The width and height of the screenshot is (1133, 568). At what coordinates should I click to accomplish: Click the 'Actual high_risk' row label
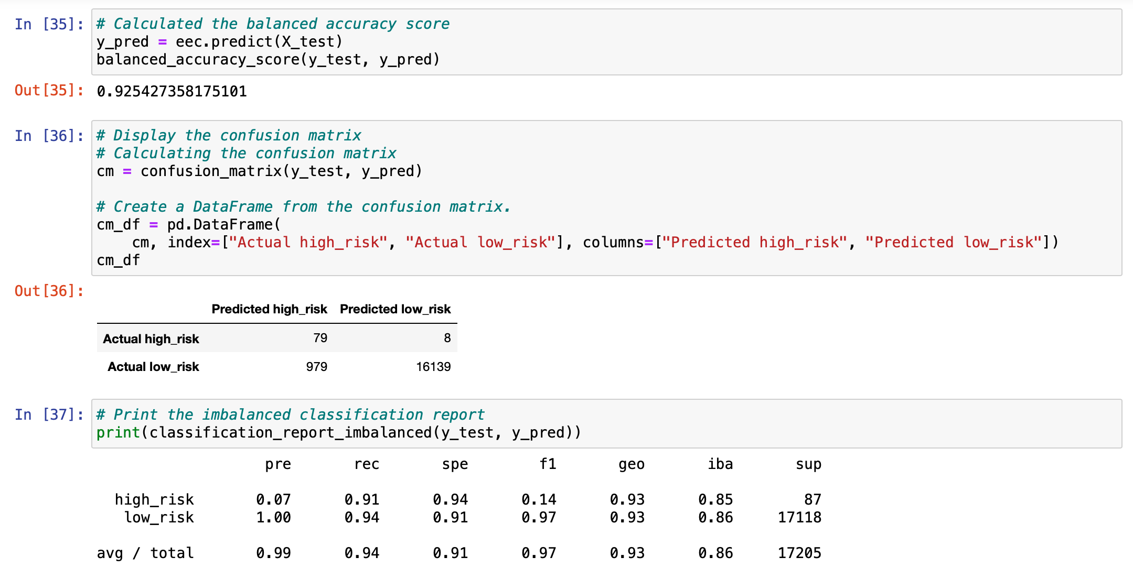(151, 339)
